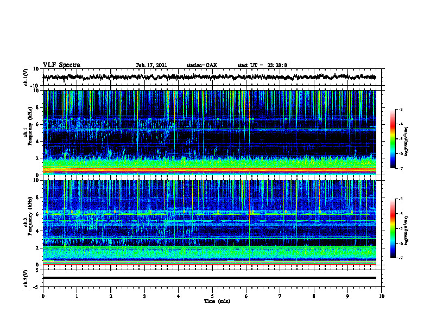Click the "8" kHz tick of ch.2 spectrogram
The width and height of the screenshot is (430, 332).
pos(38,197)
